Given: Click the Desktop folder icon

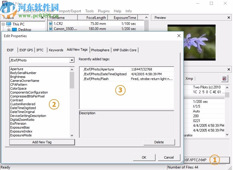Looking at the screenshot, I should (x=14, y=30).
